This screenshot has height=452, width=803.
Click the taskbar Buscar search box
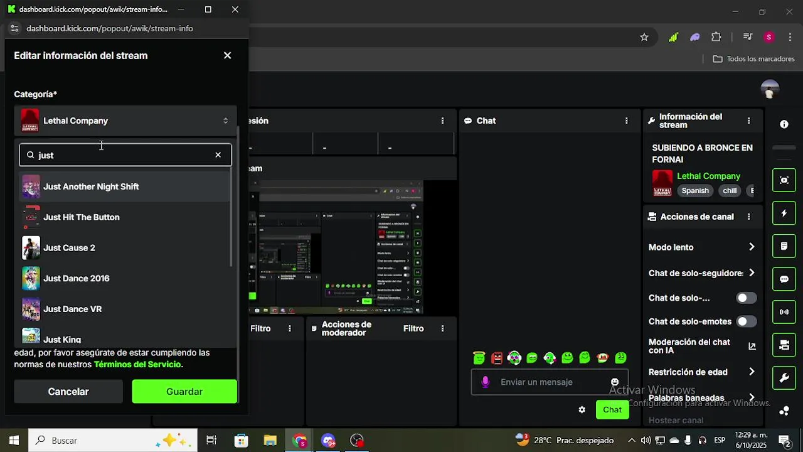click(x=114, y=441)
